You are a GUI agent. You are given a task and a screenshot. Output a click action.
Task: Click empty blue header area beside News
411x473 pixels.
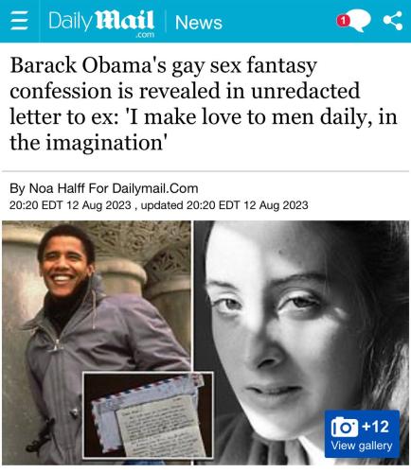[x=277, y=21]
